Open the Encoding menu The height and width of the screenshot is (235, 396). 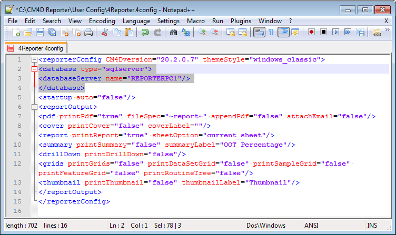point(102,21)
